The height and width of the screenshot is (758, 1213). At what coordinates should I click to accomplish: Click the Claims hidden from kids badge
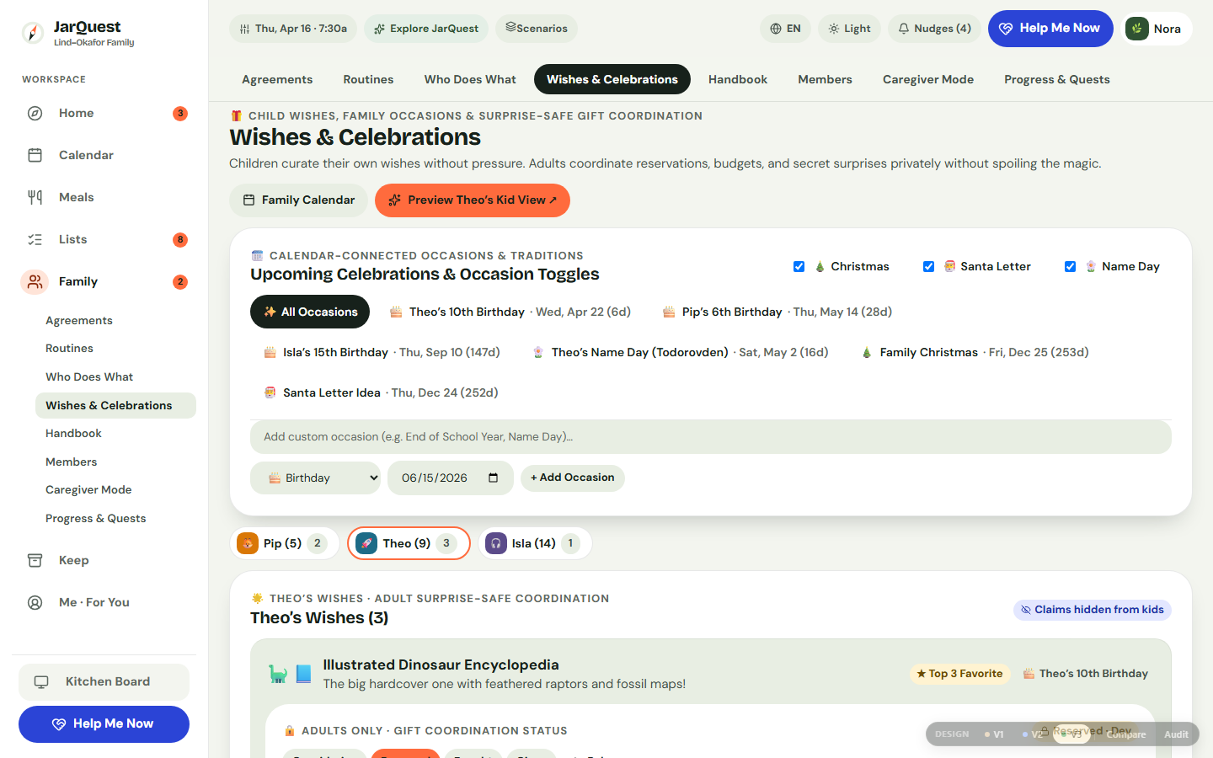(1093, 610)
